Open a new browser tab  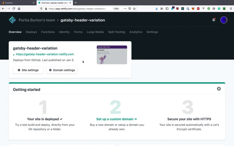76,3
